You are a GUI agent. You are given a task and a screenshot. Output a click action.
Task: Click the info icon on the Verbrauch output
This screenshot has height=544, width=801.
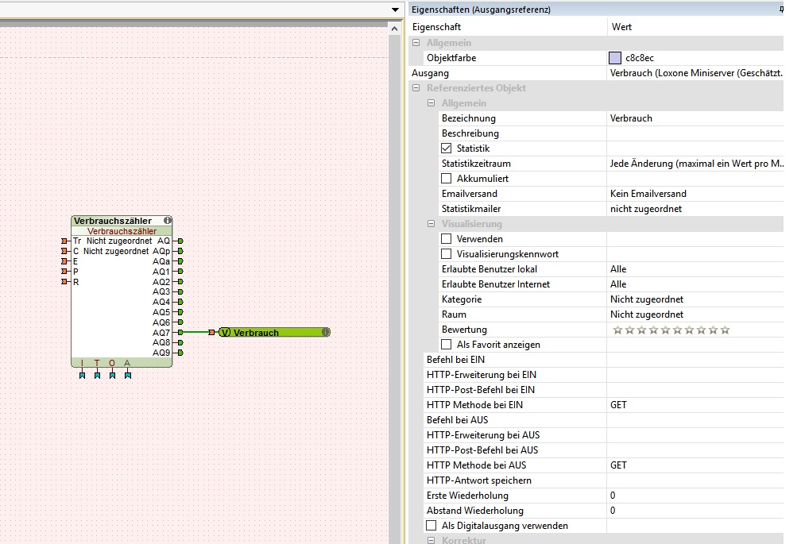point(326,333)
